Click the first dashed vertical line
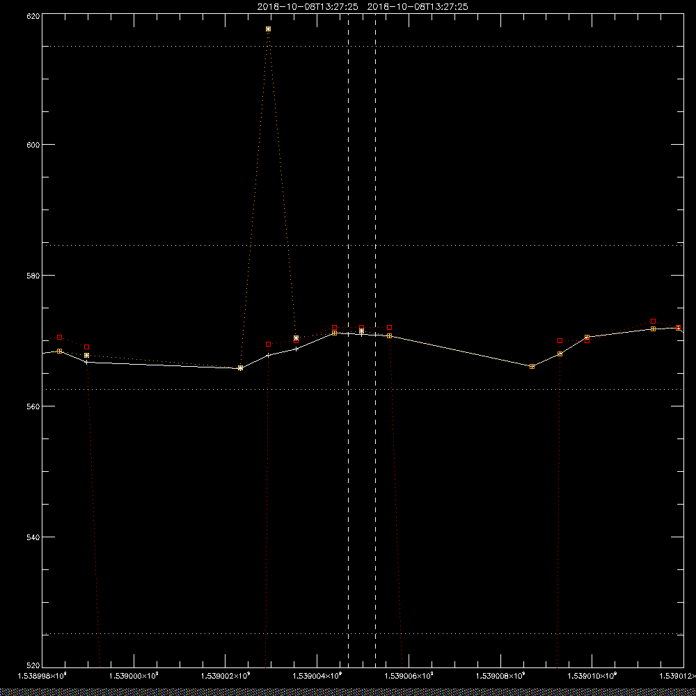The height and width of the screenshot is (696, 696). [x=349, y=340]
